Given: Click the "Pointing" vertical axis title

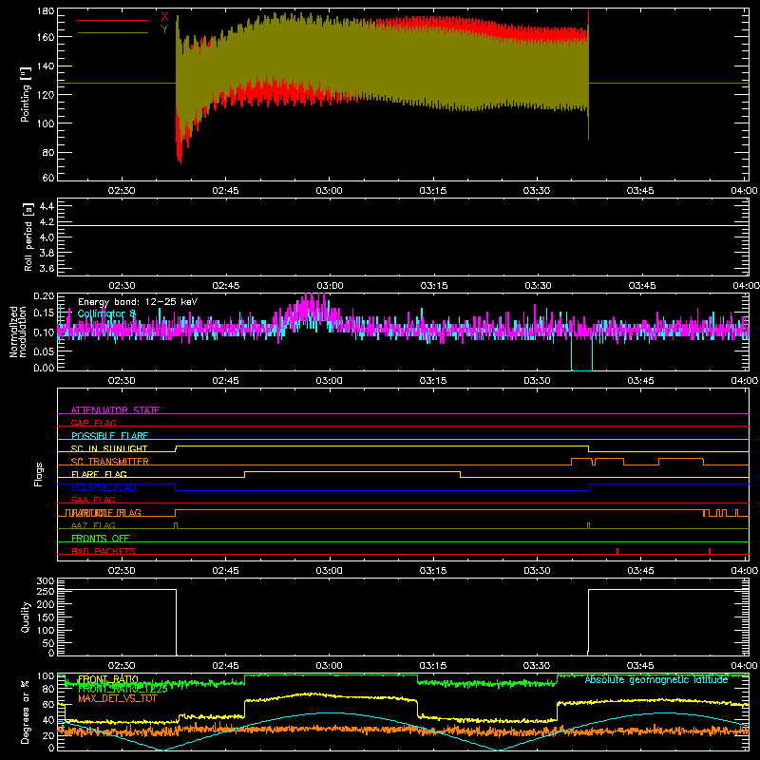Looking at the screenshot, I should (x=26, y=94).
